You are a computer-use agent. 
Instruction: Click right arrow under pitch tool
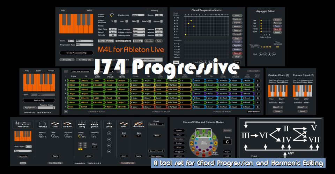click(109, 151)
